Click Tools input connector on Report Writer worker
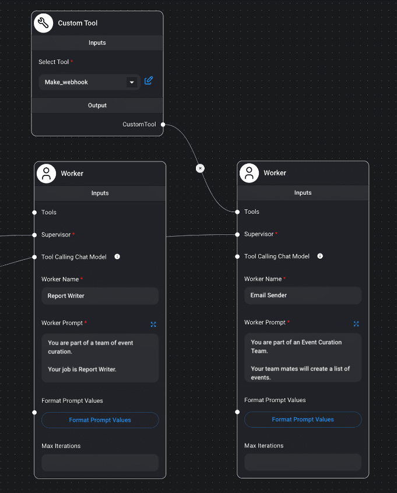This screenshot has height=493, width=397. [x=34, y=213]
